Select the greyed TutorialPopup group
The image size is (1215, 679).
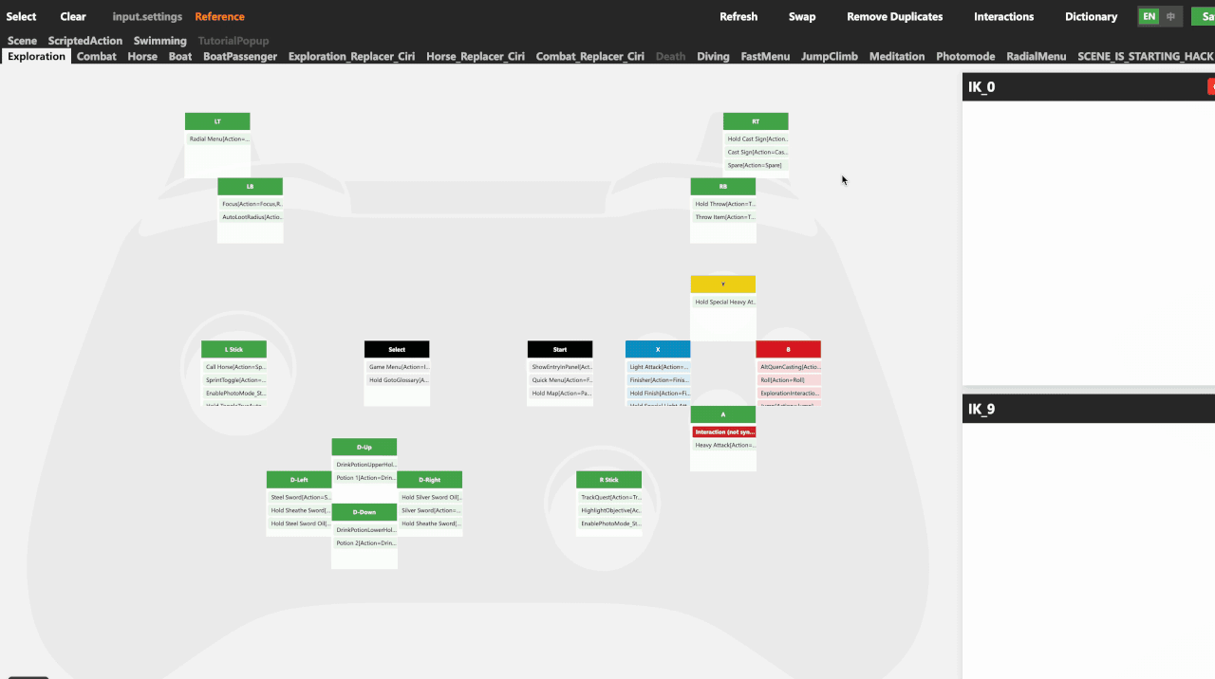point(234,41)
